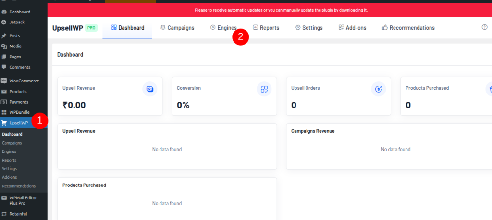The image size is (492, 220).
Task: Click the Jetpack sidebar icon
Action: coord(4,22)
